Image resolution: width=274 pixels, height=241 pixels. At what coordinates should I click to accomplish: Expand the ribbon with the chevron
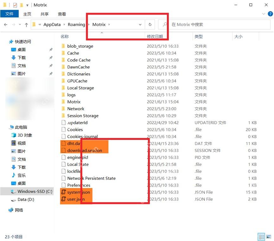pos(264,14)
